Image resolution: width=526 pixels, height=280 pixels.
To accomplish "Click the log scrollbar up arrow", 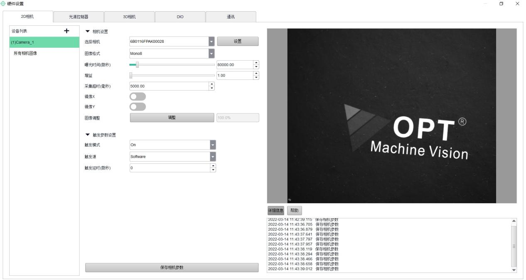I will [514, 221].
